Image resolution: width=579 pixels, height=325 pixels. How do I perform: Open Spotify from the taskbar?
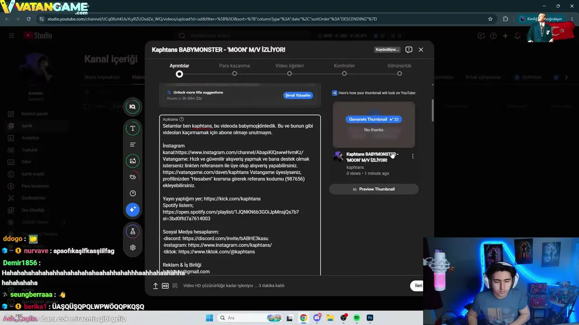click(x=356, y=318)
